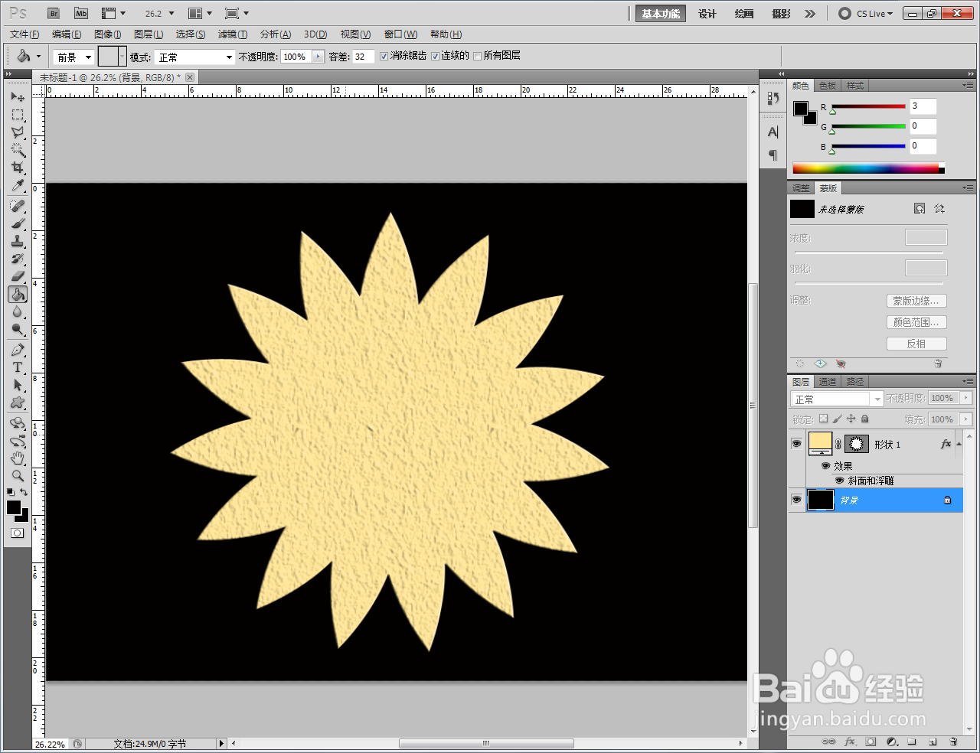Switch to the 色板 tab

(828, 86)
